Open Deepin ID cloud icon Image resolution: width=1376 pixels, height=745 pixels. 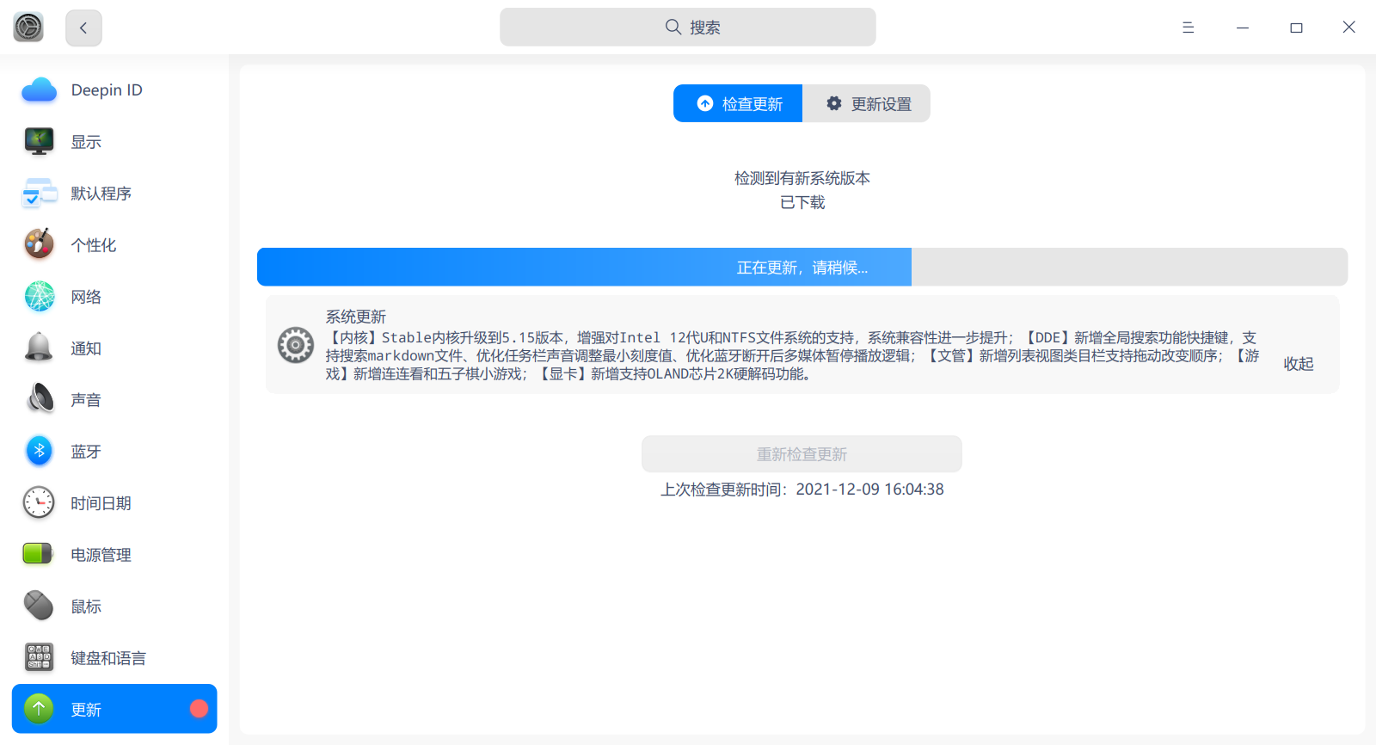pyautogui.click(x=39, y=90)
